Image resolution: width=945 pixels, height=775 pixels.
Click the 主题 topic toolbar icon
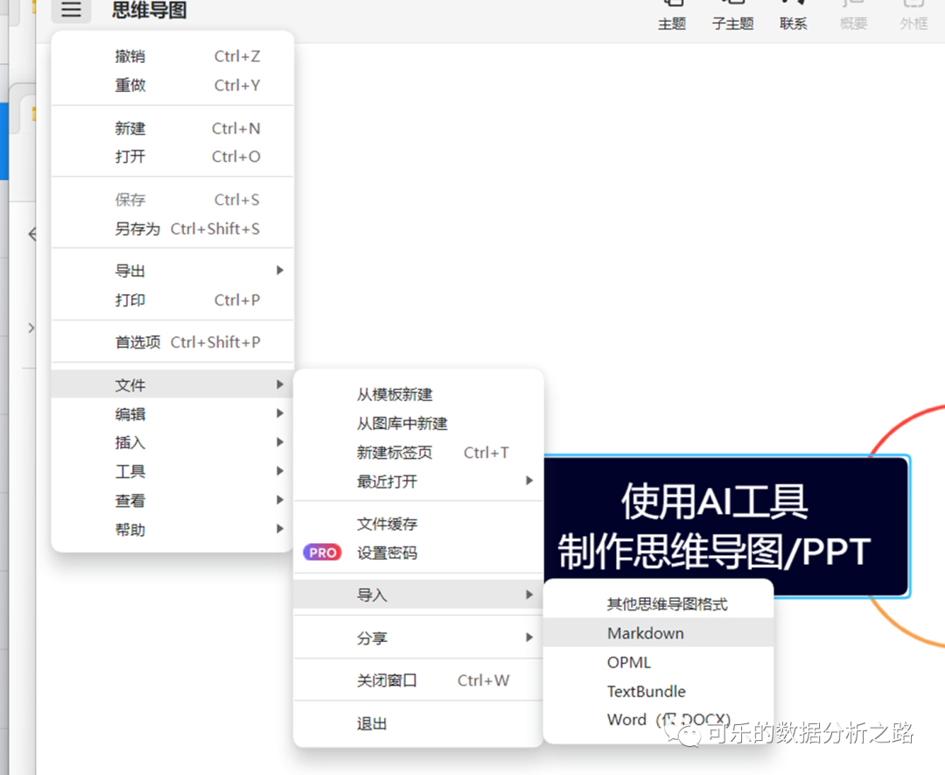671,16
